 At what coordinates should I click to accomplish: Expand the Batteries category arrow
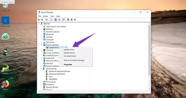[41, 29]
